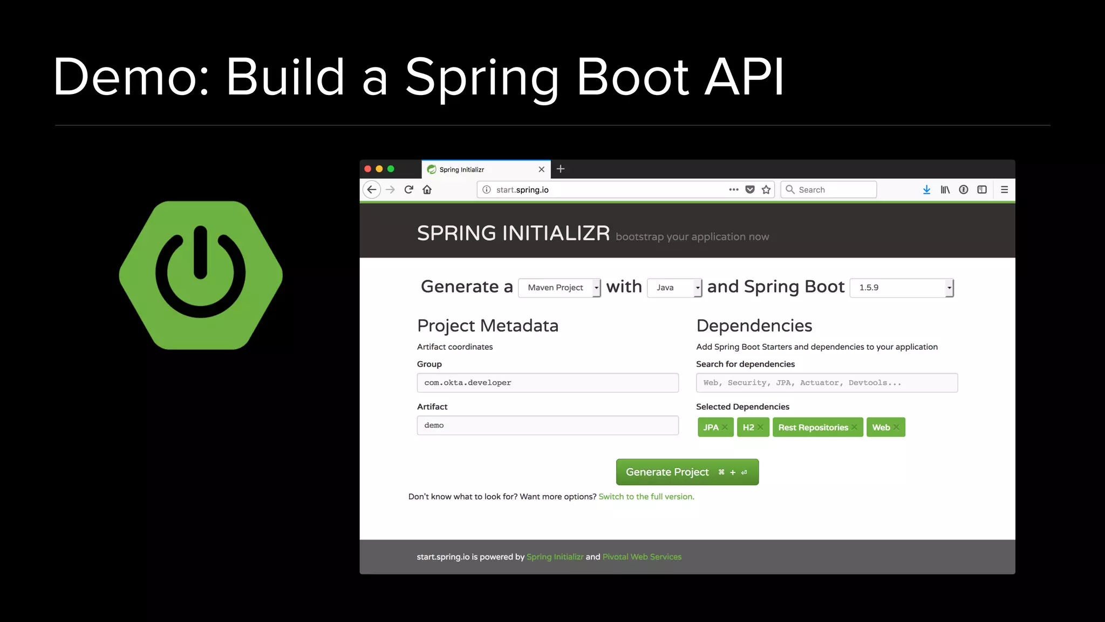Bookmark page with star icon

coord(766,190)
